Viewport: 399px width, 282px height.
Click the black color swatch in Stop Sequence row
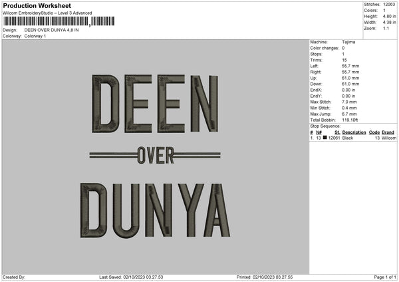(x=325, y=138)
